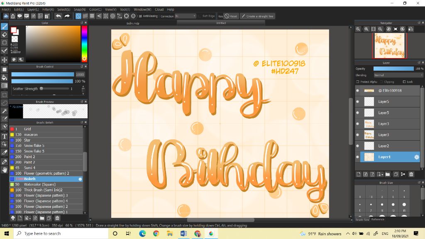The image size is (425, 239).
Task: Open the Blending mode dropdown
Action: (398, 75)
